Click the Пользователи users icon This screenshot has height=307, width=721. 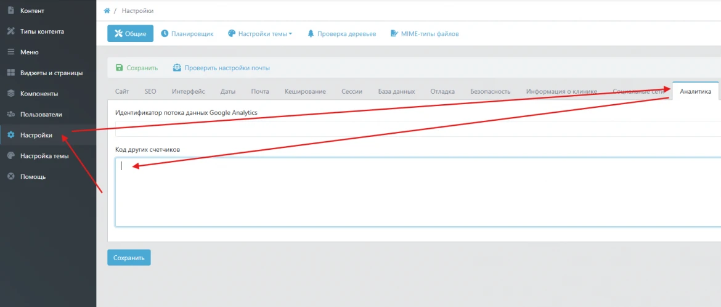pyautogui.click(x=10, y=115)
